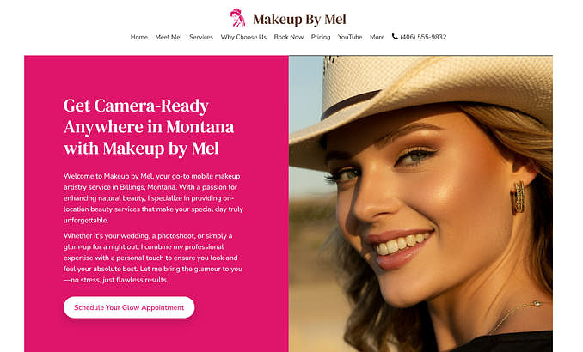Call the (406) 555-9832 phone number
Viewport: 583px width, 352px height.
tap(423, 37)
